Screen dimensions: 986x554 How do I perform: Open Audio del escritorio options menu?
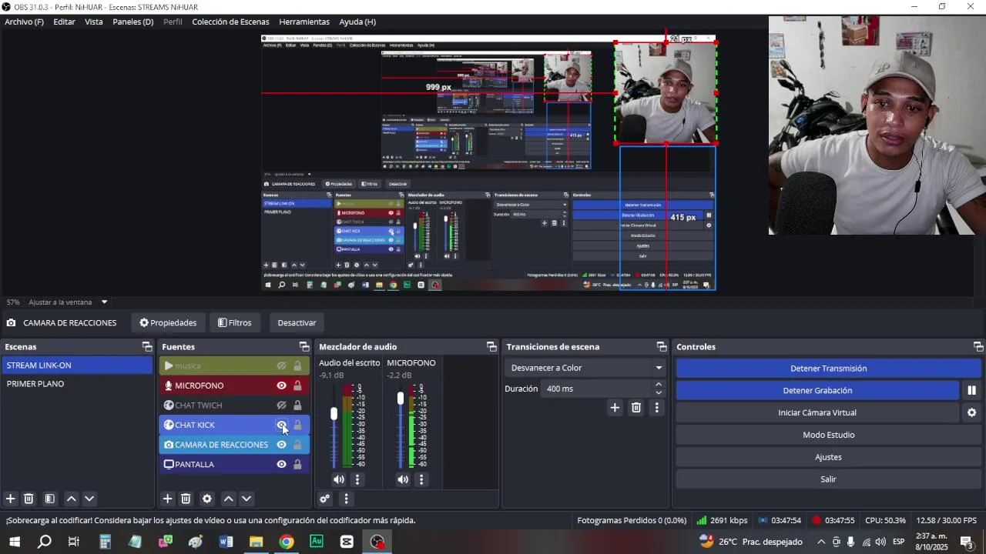(x=357, y=479)
